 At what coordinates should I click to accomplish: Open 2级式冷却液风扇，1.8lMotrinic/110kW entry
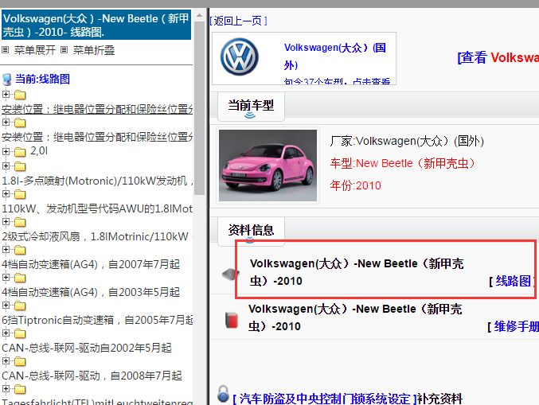pyautogui.click(x=96, y=236)
